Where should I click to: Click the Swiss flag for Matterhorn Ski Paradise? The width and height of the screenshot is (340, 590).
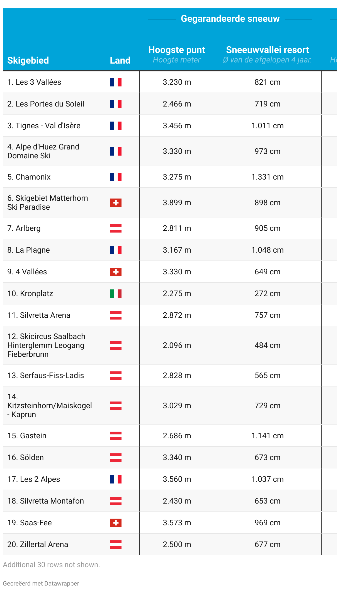pos(116,203)
